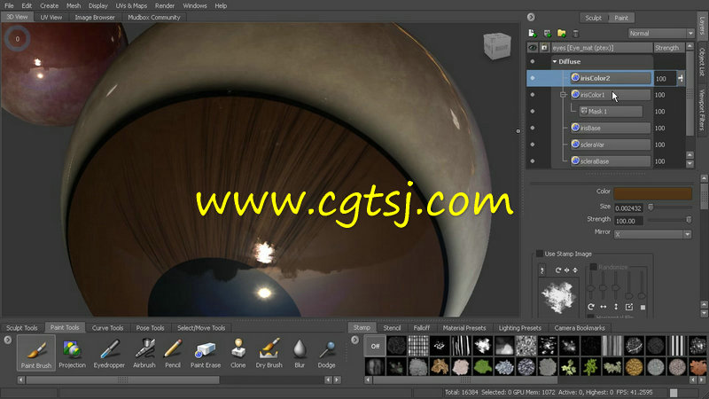Switch to the UV View tab
Screen dimensions: 709x399
click(x=51, y=17)
